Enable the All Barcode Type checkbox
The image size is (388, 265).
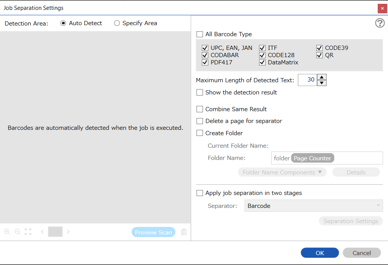[x=200, y=34]
